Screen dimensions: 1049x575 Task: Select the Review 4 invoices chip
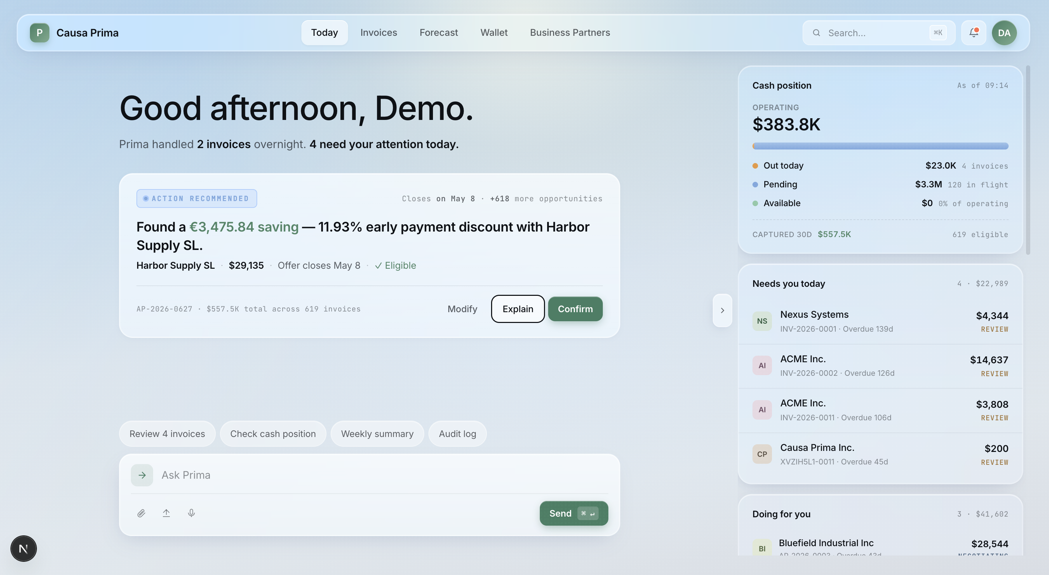(x=167, y=434)
